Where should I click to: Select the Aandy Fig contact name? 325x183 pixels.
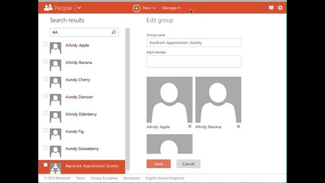[75, 131]
